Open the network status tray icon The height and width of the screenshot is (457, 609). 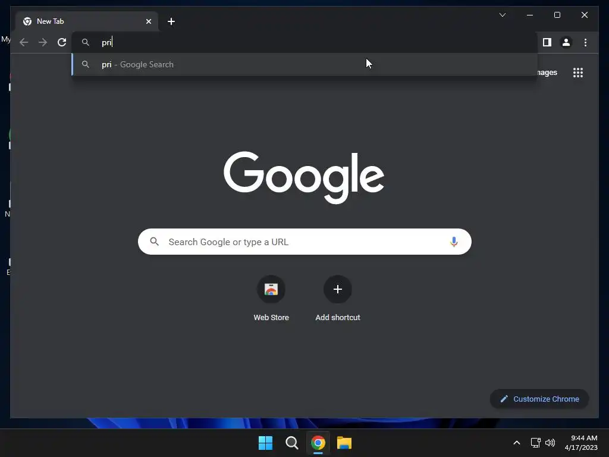click(x=536, y=443)
